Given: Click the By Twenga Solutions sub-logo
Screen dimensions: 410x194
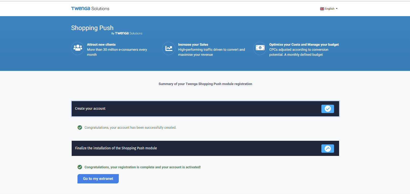Looking at the screenshot, I should click(x=127, y=33).
